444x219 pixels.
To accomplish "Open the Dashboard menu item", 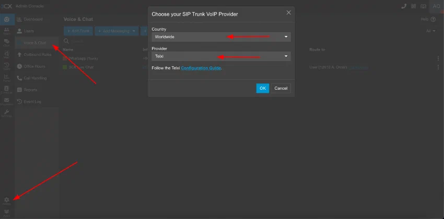I will [37, 19].
